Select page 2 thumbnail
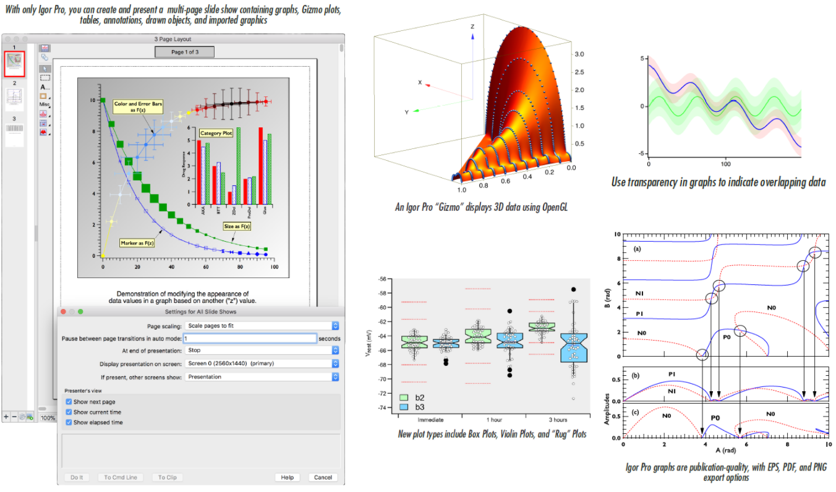 [x=14, y=96]
